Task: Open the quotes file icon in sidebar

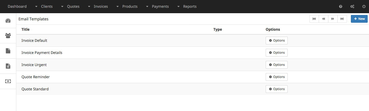Action: [8, 51]
